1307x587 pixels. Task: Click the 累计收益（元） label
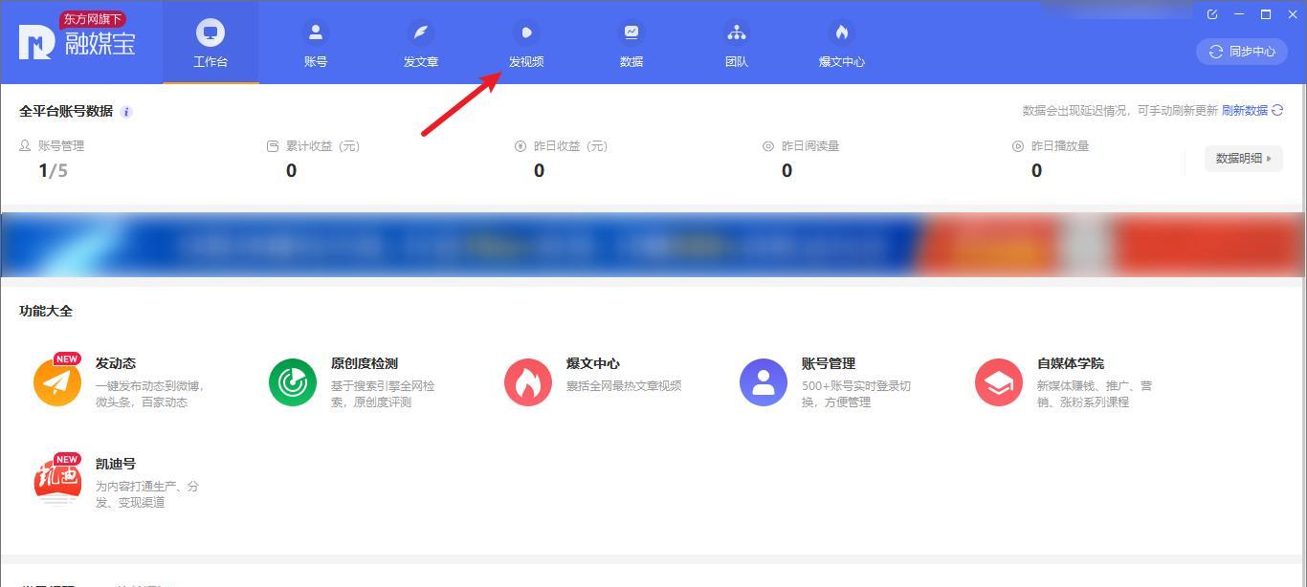click(322, 146)
